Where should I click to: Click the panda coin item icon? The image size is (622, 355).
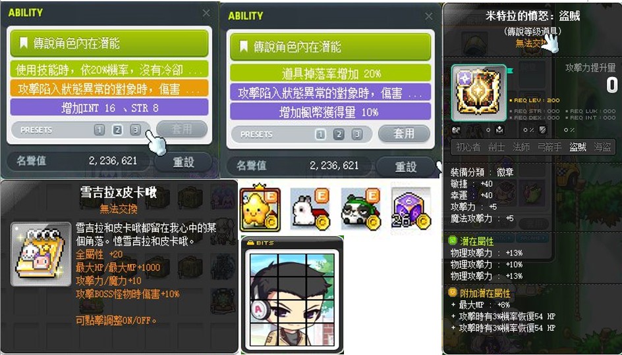coord(360,208)
